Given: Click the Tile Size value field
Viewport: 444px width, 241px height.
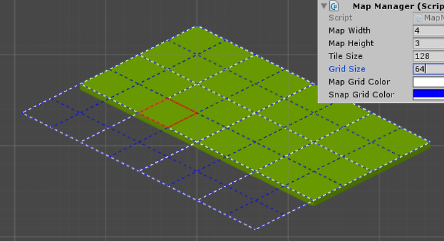Looking at the screenshot, I should (428, 56).
